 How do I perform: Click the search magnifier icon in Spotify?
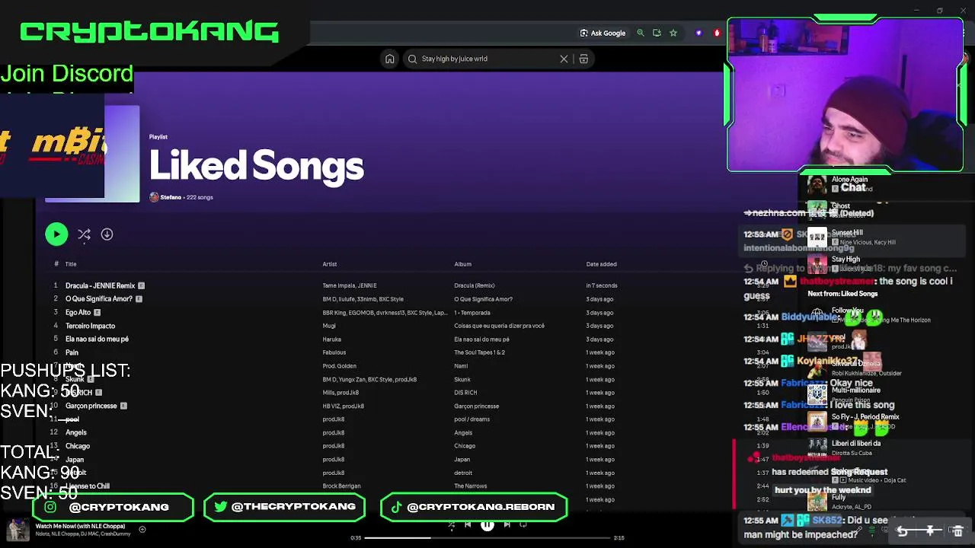coord(412,59)
